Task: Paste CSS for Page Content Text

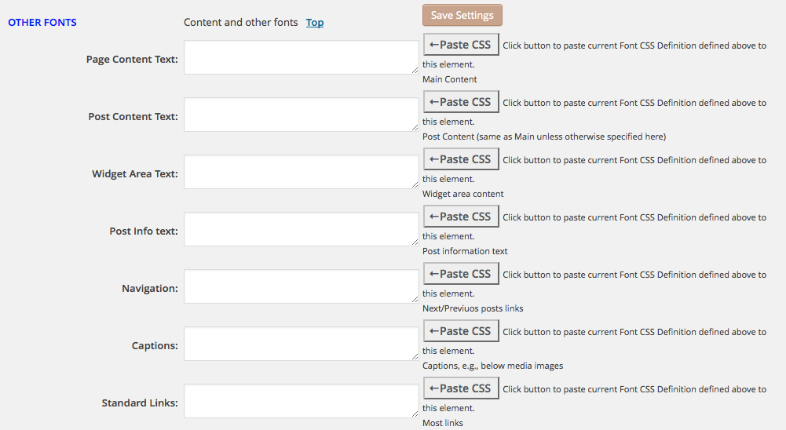Action: (x=461, y=45)
